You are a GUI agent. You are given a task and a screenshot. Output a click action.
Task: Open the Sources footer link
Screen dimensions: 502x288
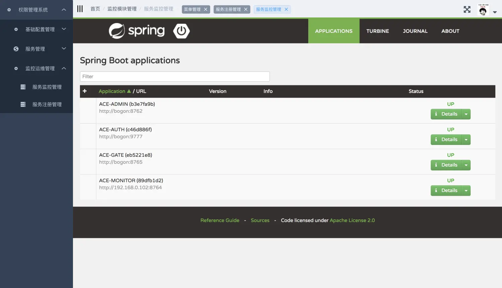pos(260,220)
